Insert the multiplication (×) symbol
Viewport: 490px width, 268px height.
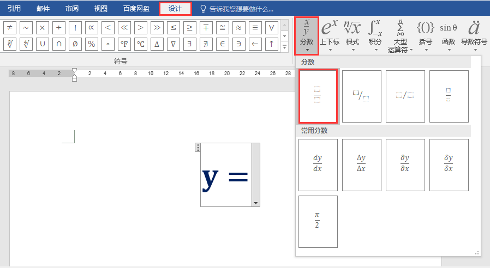point(42,27)
